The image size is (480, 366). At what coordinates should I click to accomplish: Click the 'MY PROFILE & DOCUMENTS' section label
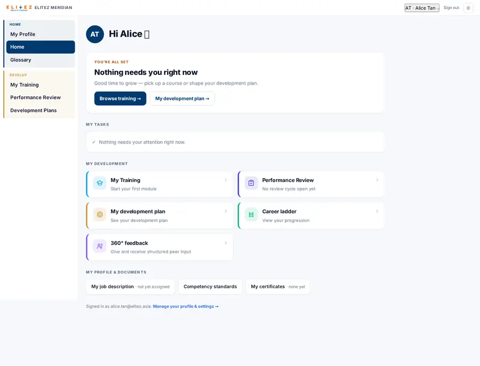pyautogui.click(x=116, y=272)
